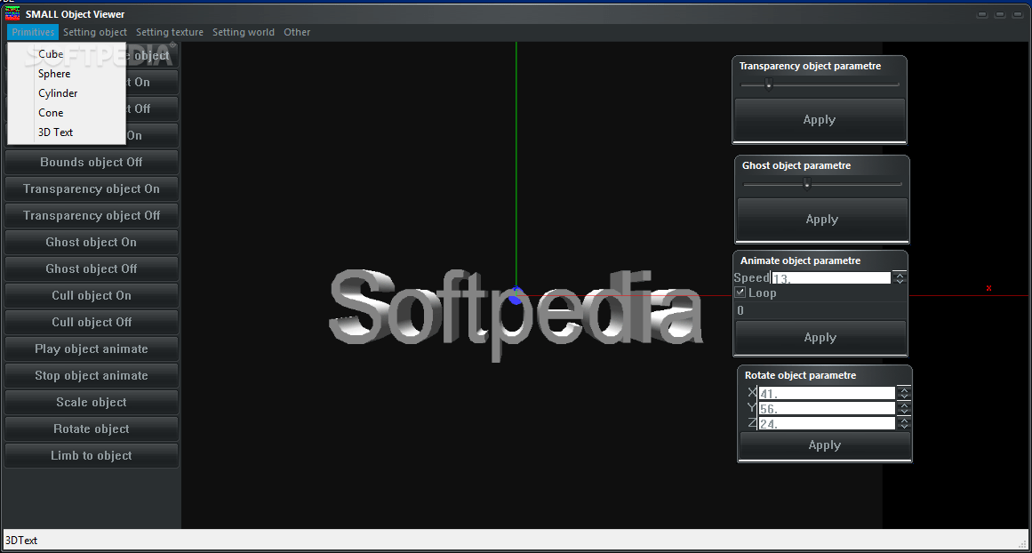Image resolution: width=1032 pixels, height=553 pixels.
Task: Increase Rotate Z value with up arrow
Action: 904,420
